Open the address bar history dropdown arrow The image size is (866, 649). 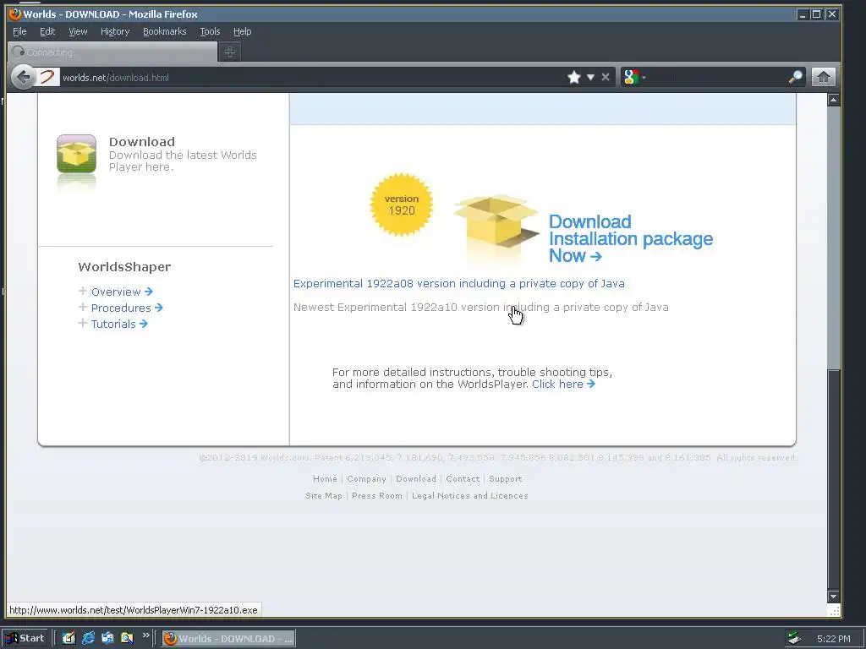[590, 77]
